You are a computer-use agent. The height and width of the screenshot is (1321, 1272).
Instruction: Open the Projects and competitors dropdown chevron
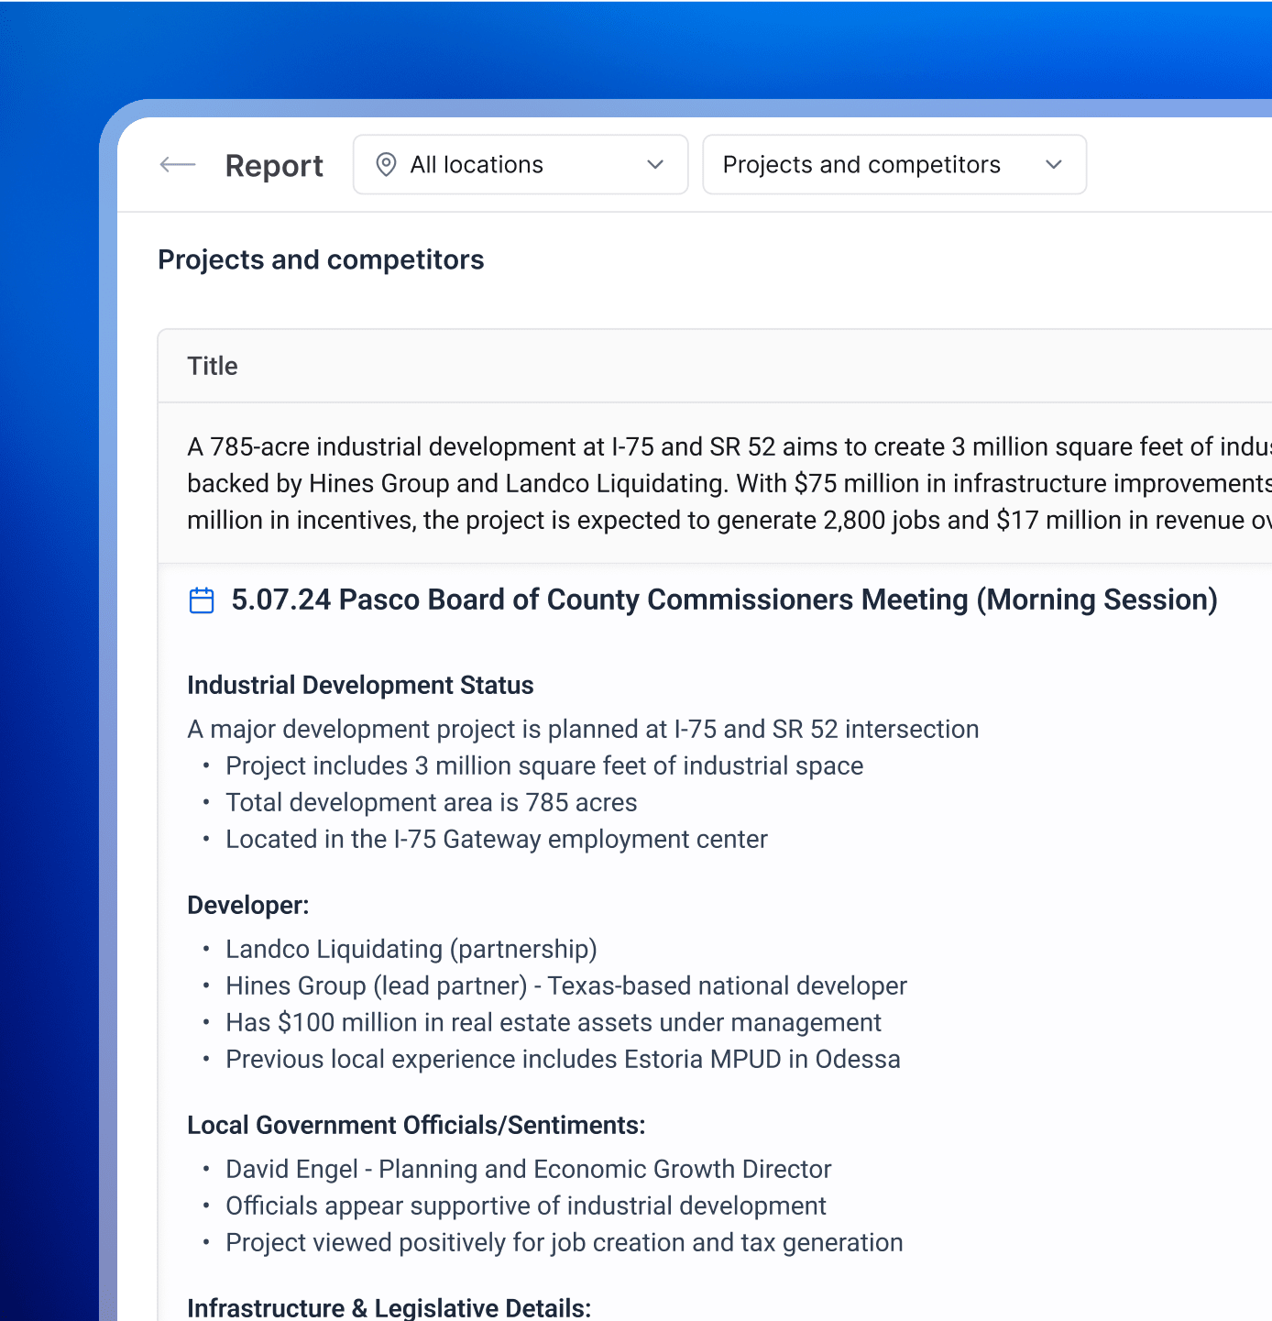pos(1054,165)
